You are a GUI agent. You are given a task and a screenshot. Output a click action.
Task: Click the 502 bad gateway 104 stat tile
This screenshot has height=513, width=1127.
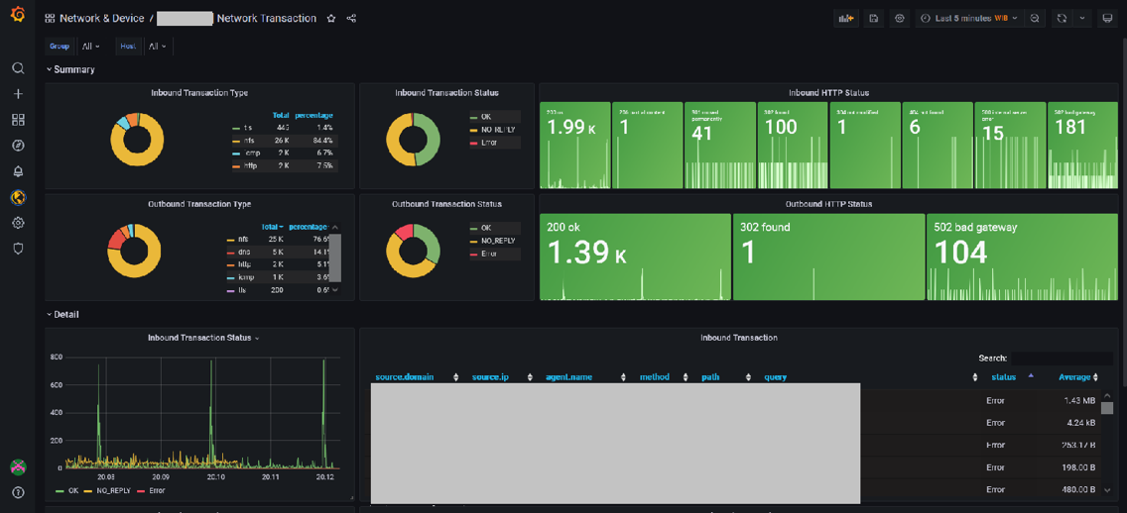[1020, 256]
